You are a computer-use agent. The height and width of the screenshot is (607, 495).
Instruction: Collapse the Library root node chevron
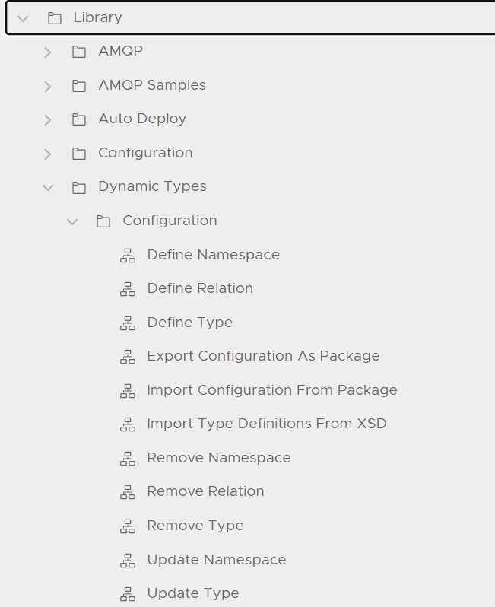[x=23, y=18]
